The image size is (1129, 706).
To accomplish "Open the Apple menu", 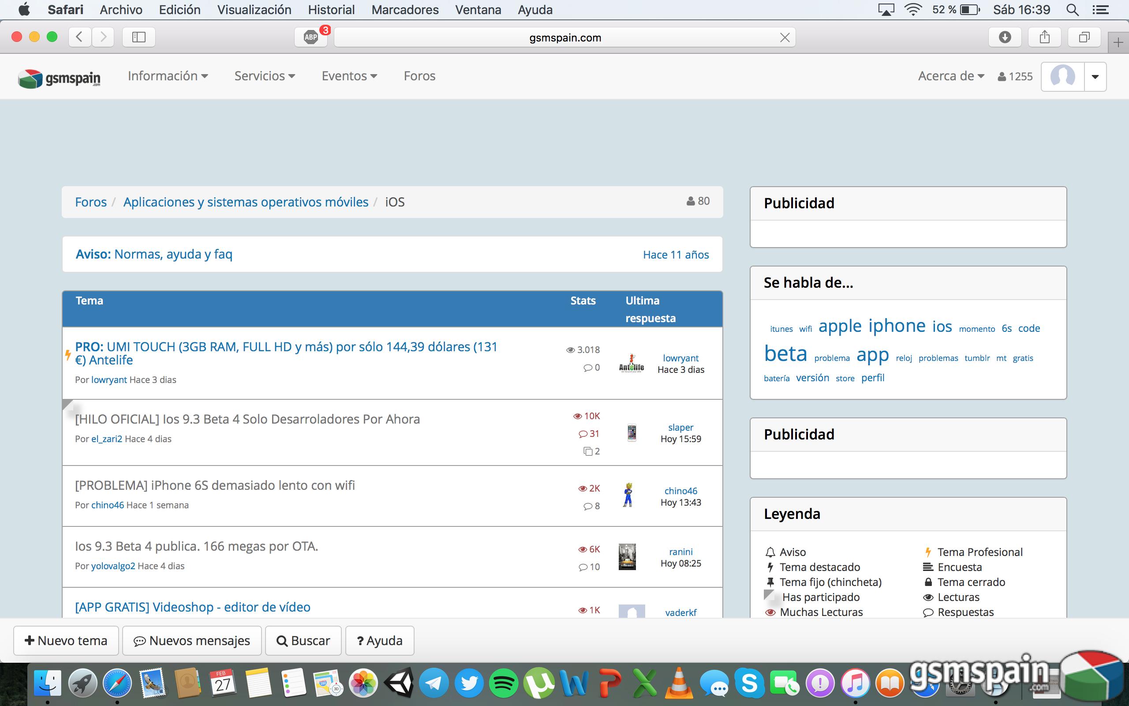I will point(23,9).
